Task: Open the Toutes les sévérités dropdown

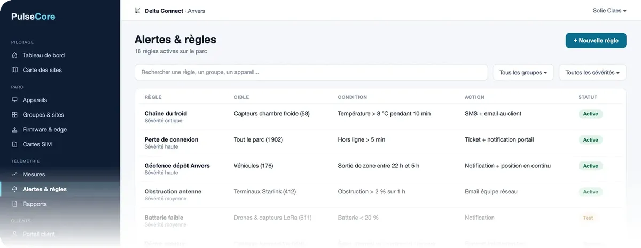Action: tap(592, 73)
